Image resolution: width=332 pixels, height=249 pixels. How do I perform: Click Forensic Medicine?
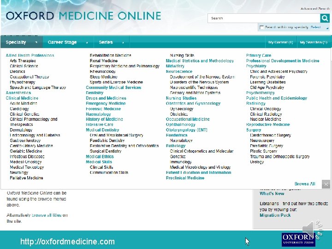103,109
